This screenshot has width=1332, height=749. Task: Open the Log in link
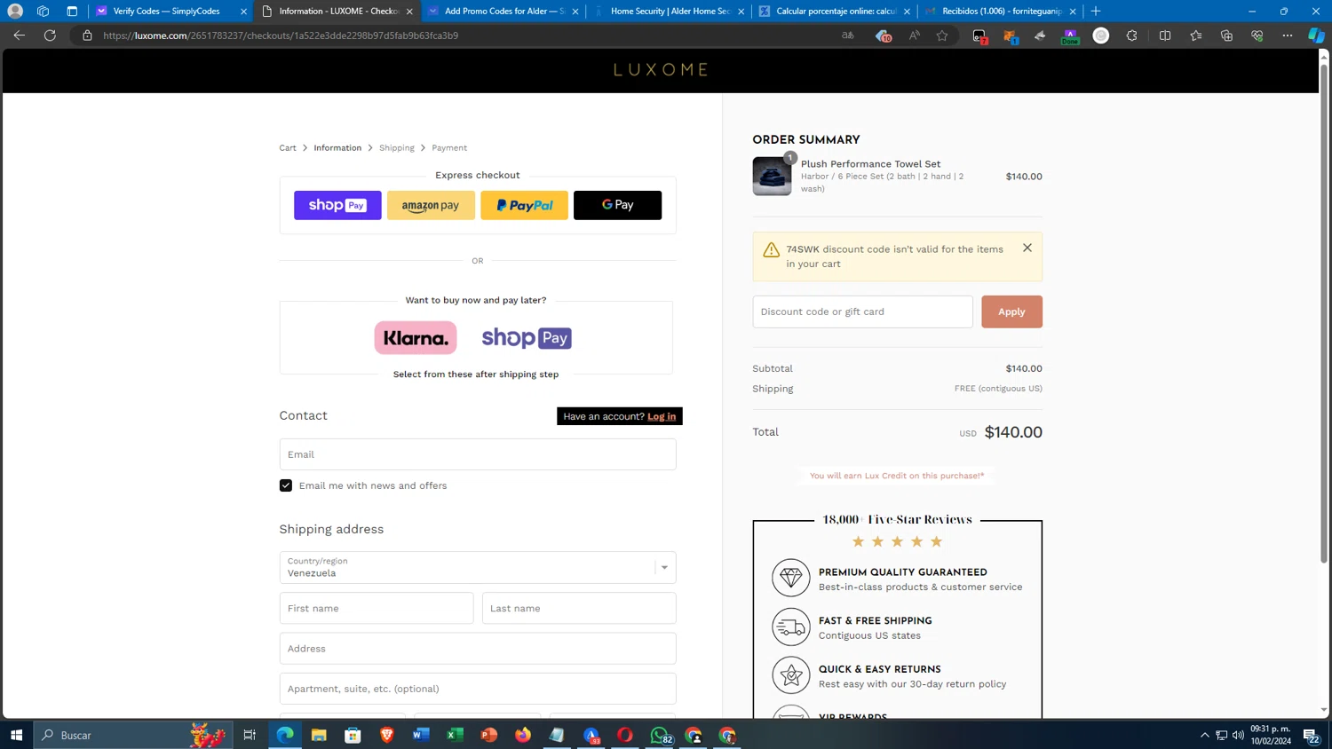coord(662,416)
